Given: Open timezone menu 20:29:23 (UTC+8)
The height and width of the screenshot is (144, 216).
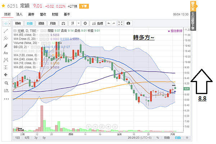Looking at the screenshot, I should (x=140, y=138).
